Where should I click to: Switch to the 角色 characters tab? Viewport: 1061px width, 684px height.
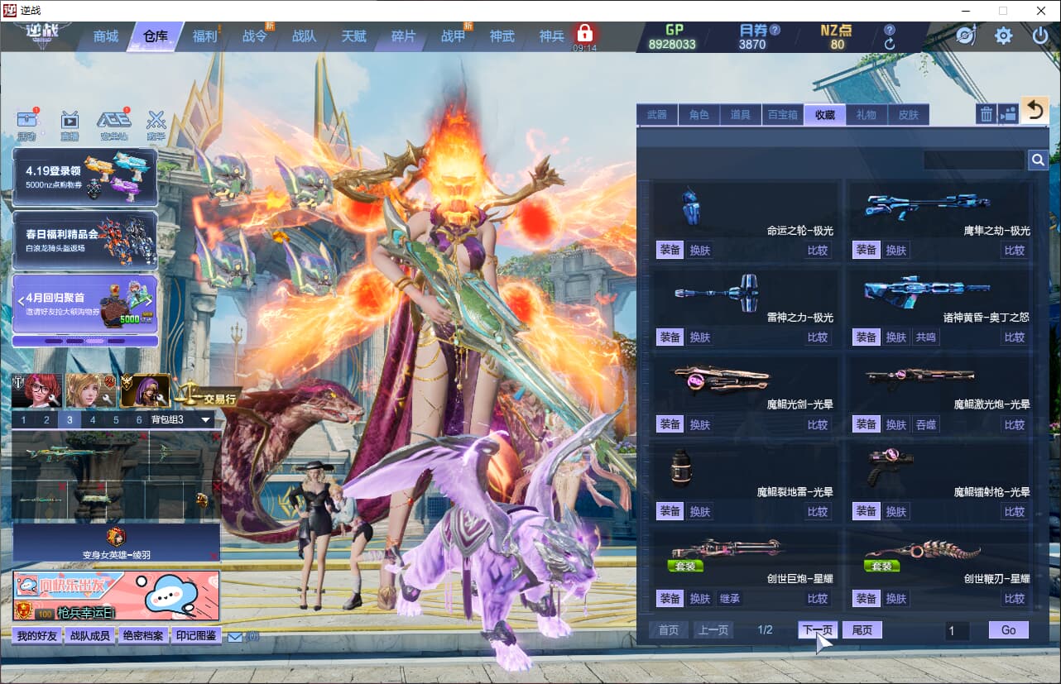tap(699, 115)
